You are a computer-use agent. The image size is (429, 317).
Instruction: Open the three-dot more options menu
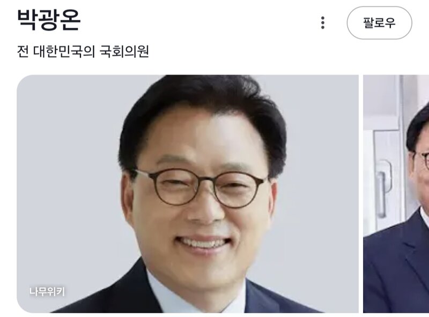point(323,22)
